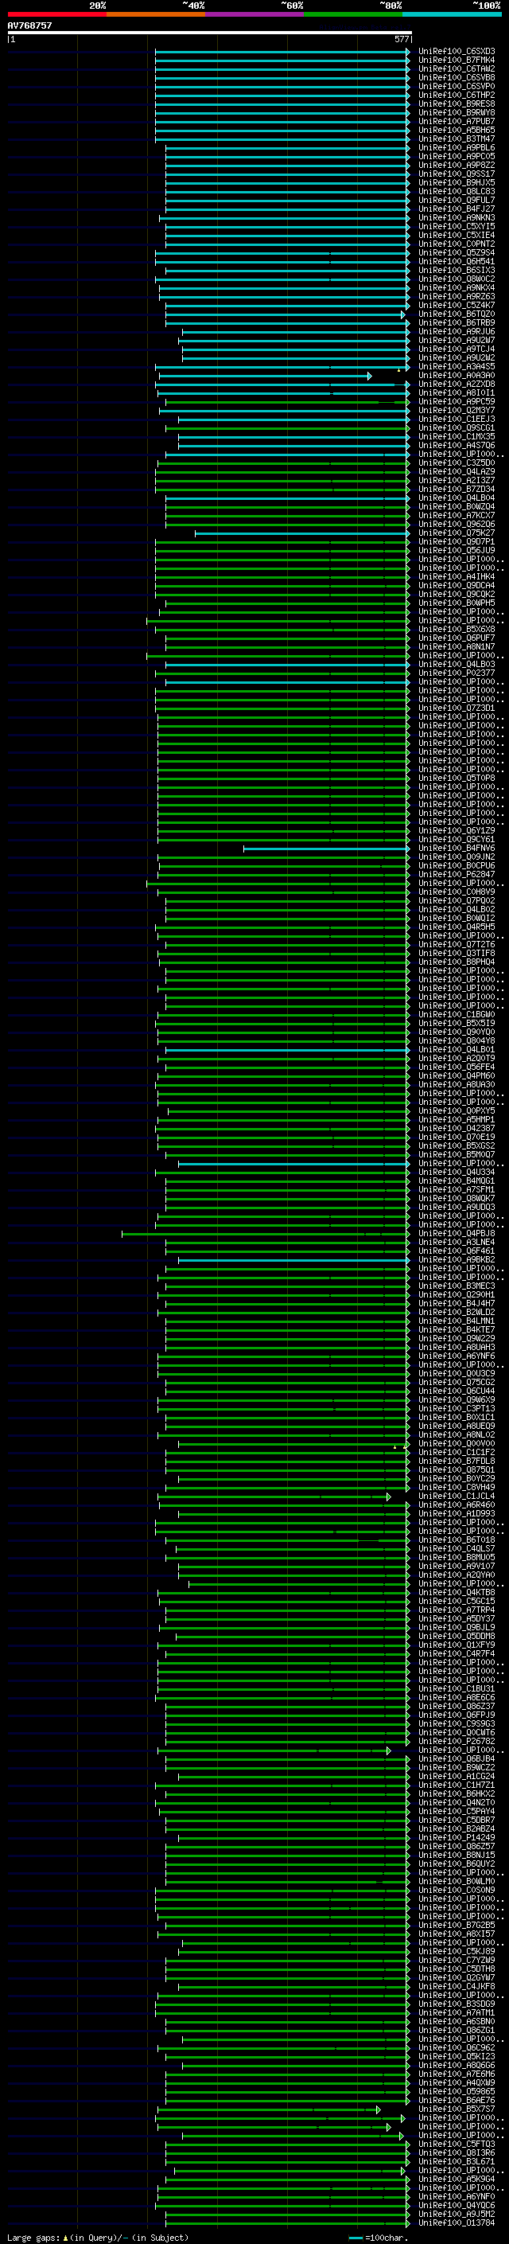The height and width of the screenshot is (2244, 509).
Task: Click hit label UniRef100_C5XIE4
Action: point(457,235)
